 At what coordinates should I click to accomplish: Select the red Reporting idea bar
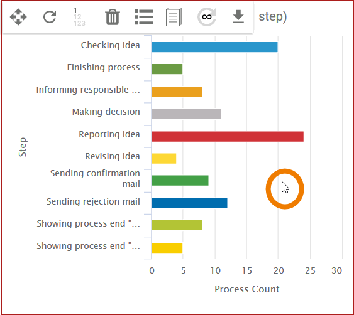click(228, 137)
